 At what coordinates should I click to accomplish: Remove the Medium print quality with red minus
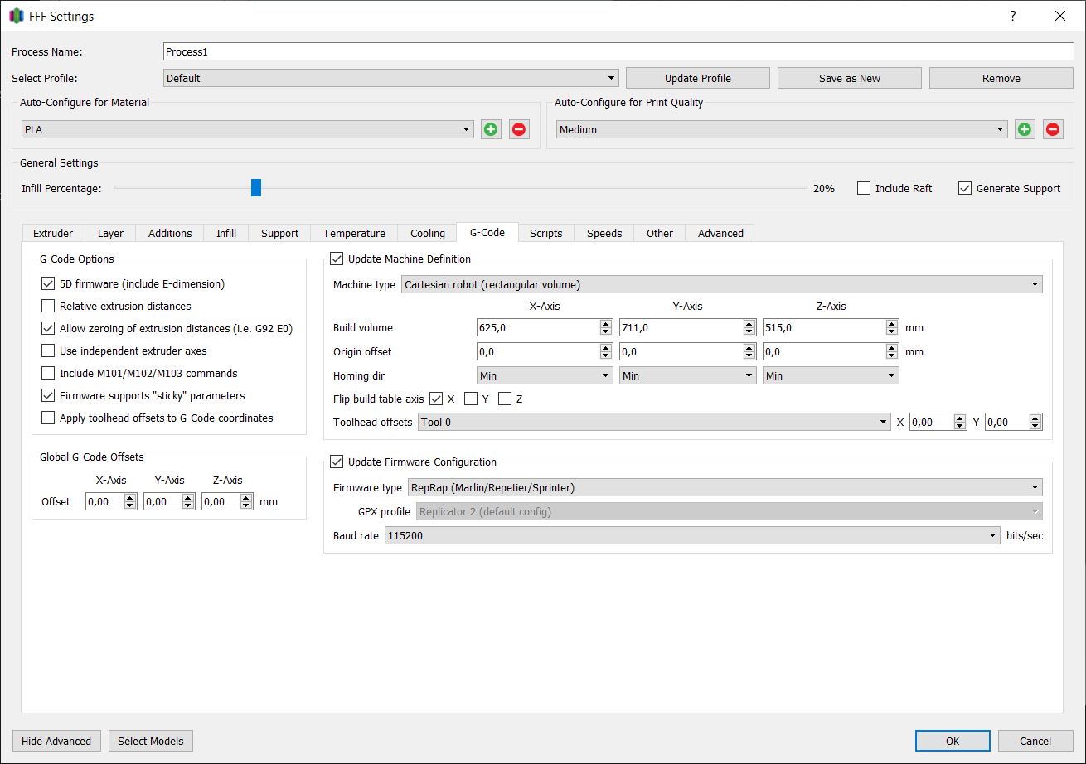[x=1053, y=129]
